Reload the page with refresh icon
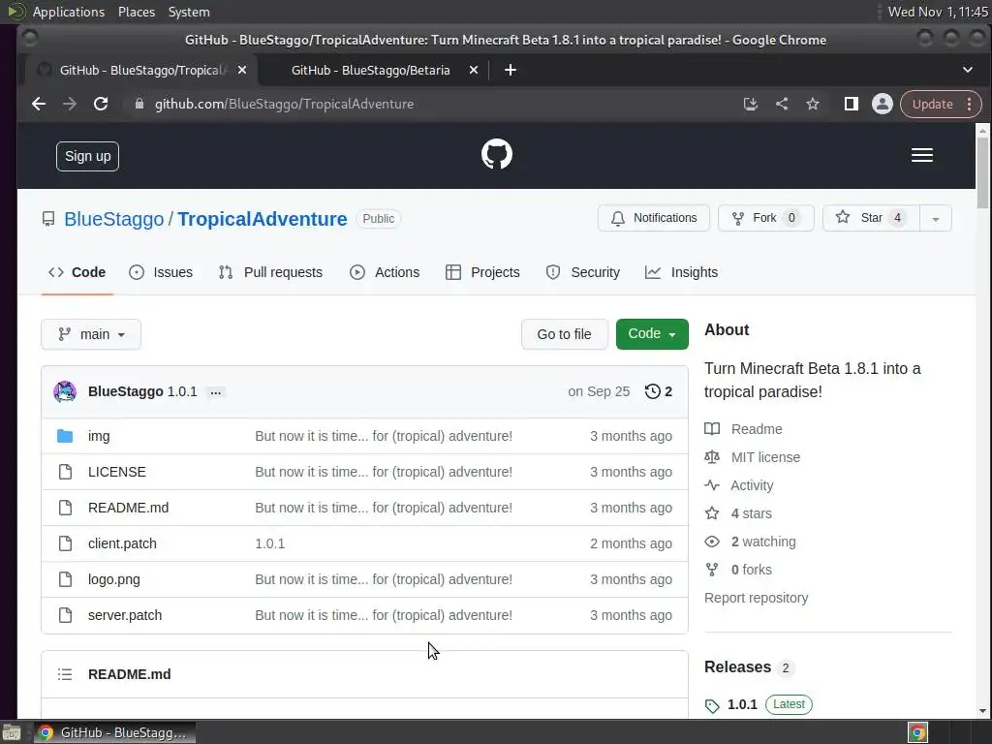992x744 pixels. pos(101,104)
